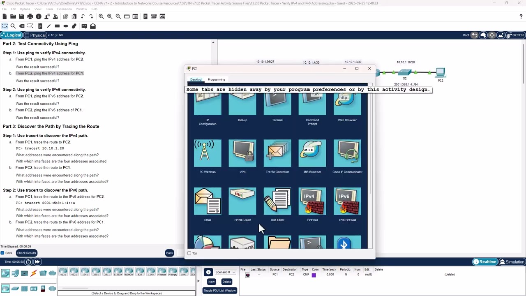The height and width of the screenshot is (296, 526).
Task: Click the purple PDU color swatch
Action: (314, 275)
